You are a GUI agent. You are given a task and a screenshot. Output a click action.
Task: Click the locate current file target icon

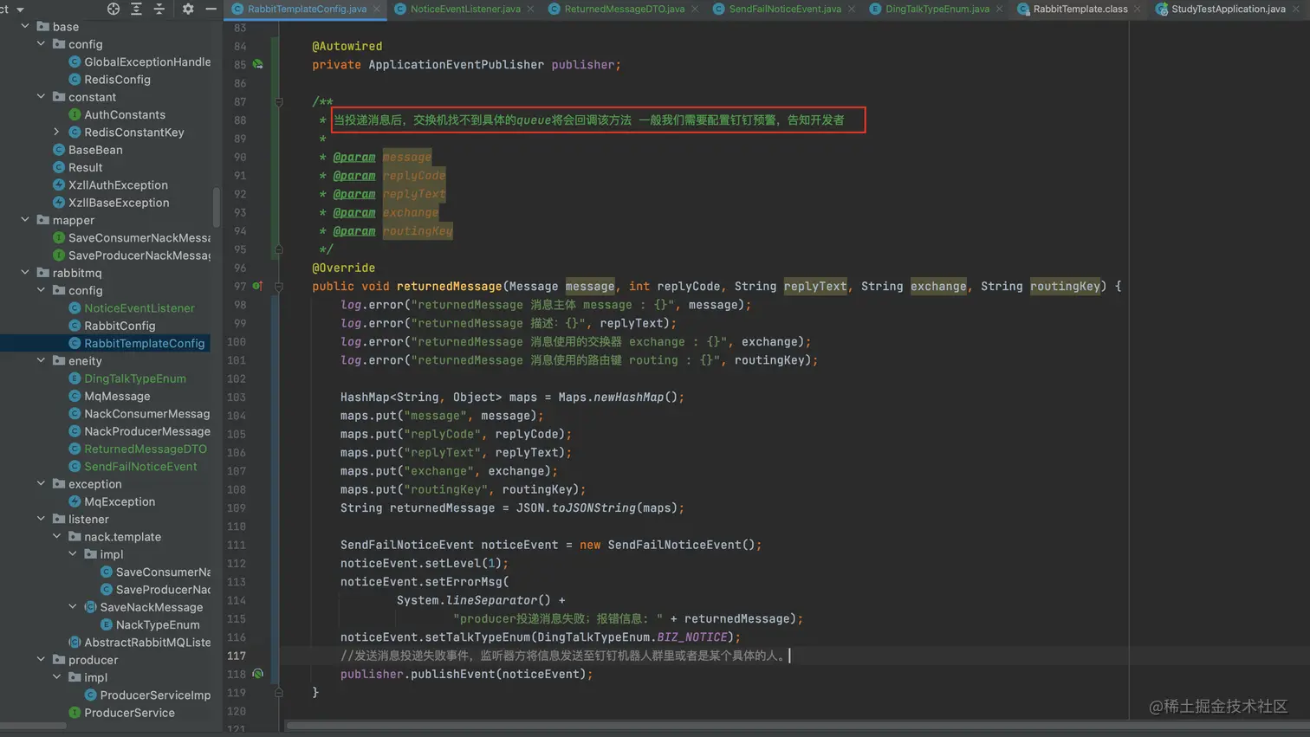point(113,9)
